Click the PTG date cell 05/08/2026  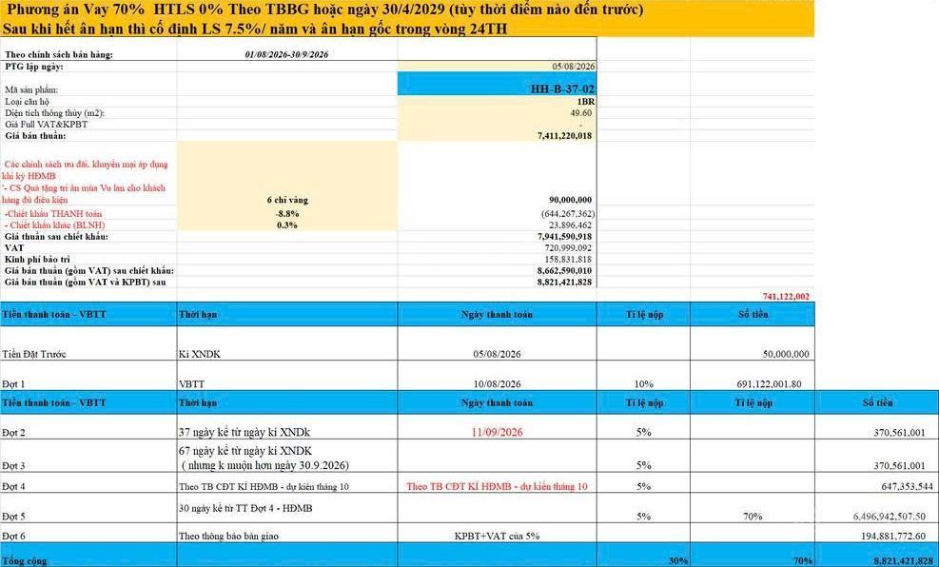click(497, 66)
